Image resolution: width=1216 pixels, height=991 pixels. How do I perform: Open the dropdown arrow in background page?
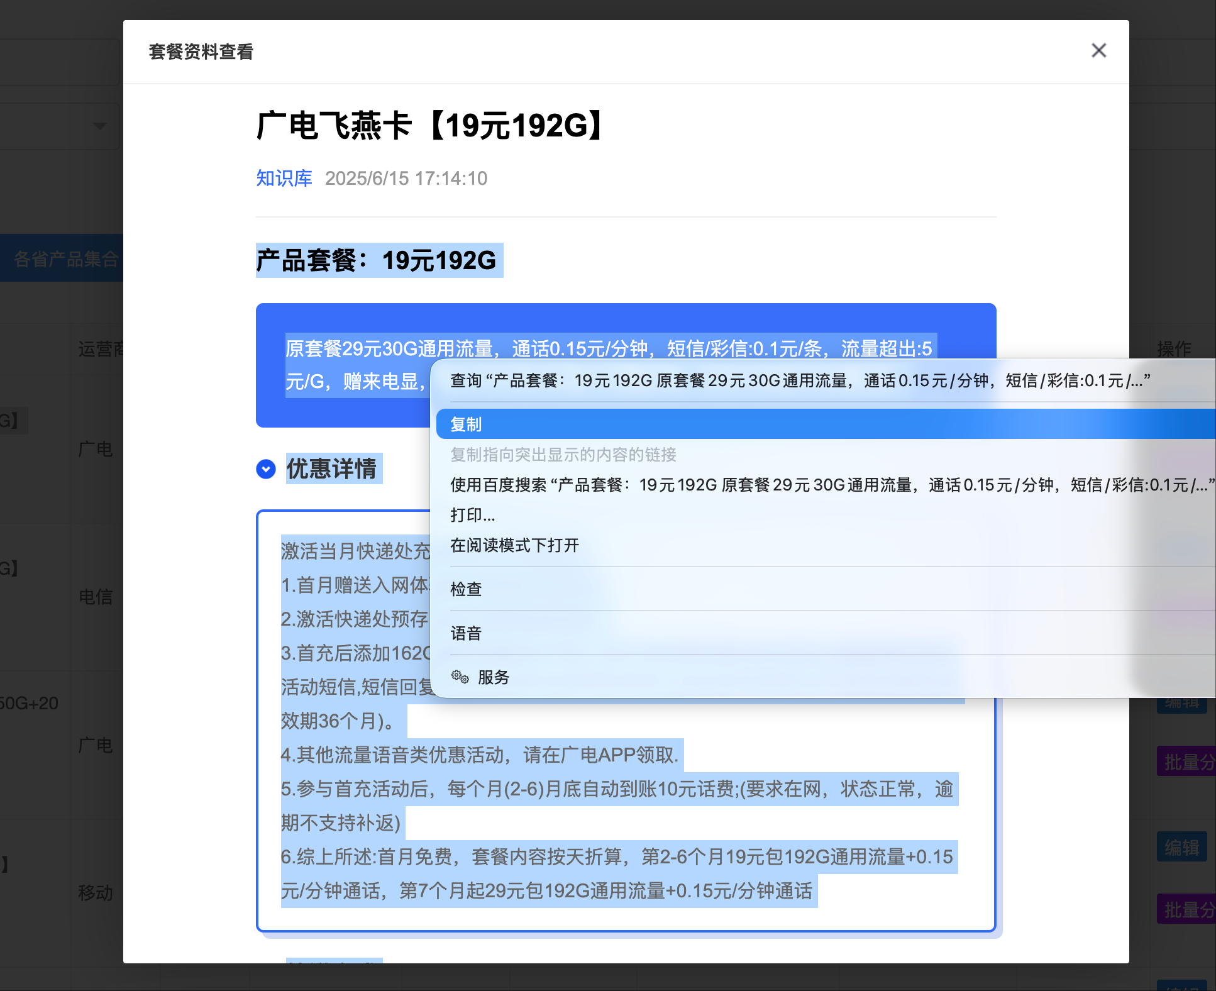tap(99, 126)
